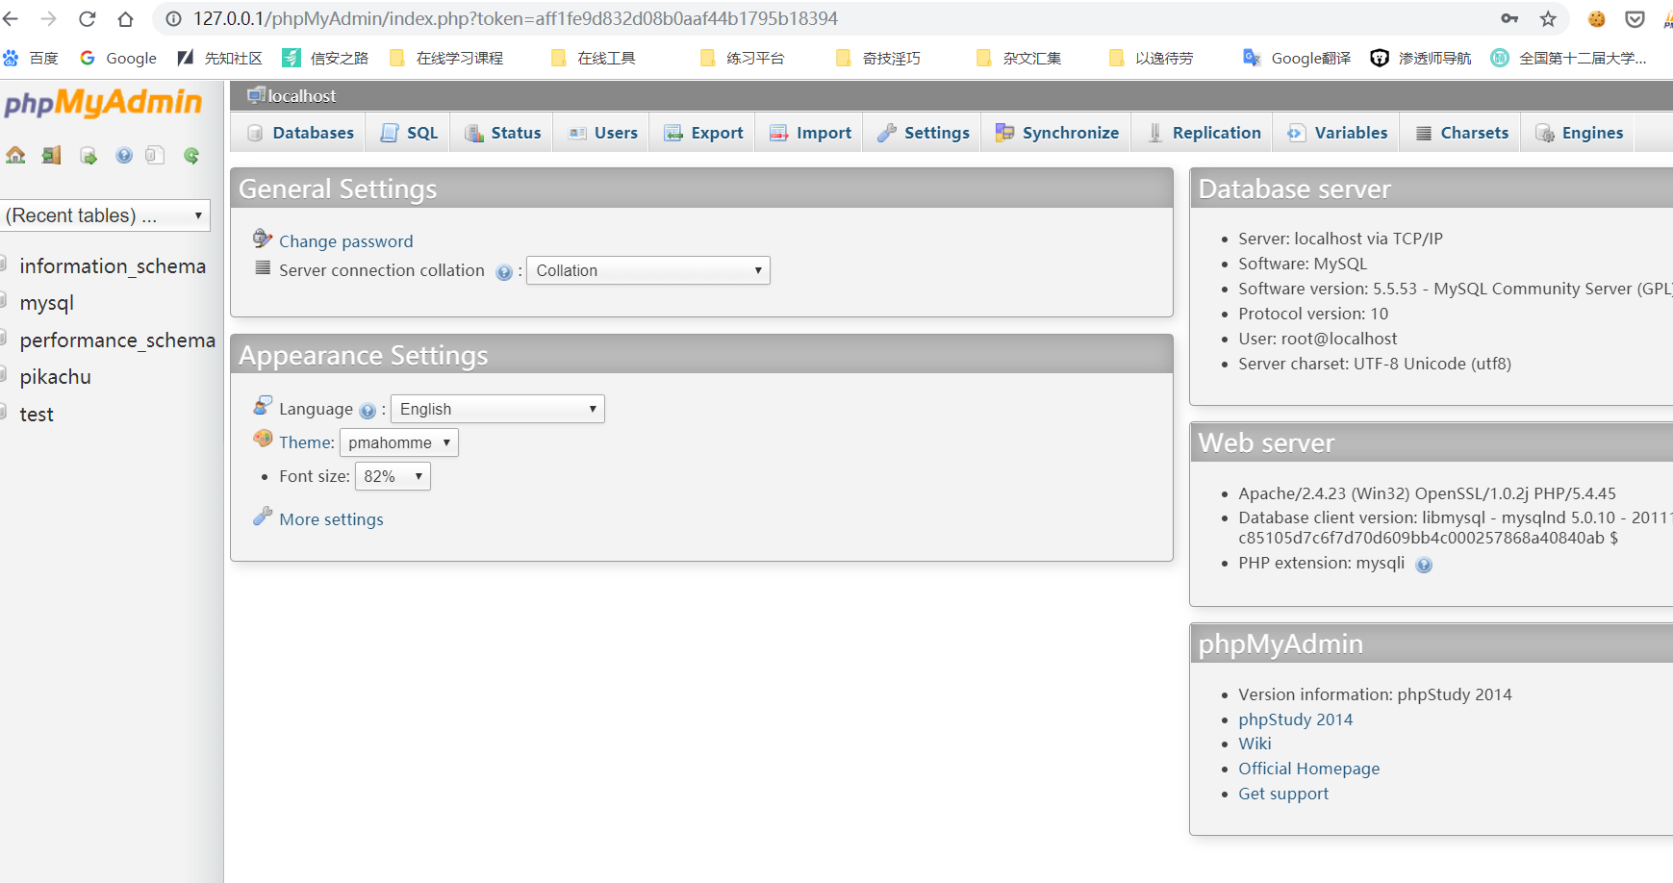Select the pikachu database
Screen dimensions: 1673x883
[x=55, y=377]
